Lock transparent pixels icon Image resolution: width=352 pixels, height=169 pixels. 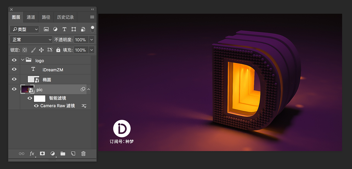[25, 50]
